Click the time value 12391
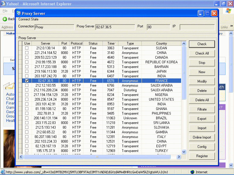Image resolution: width=234 pixels, height=175 pixels. 111,136
